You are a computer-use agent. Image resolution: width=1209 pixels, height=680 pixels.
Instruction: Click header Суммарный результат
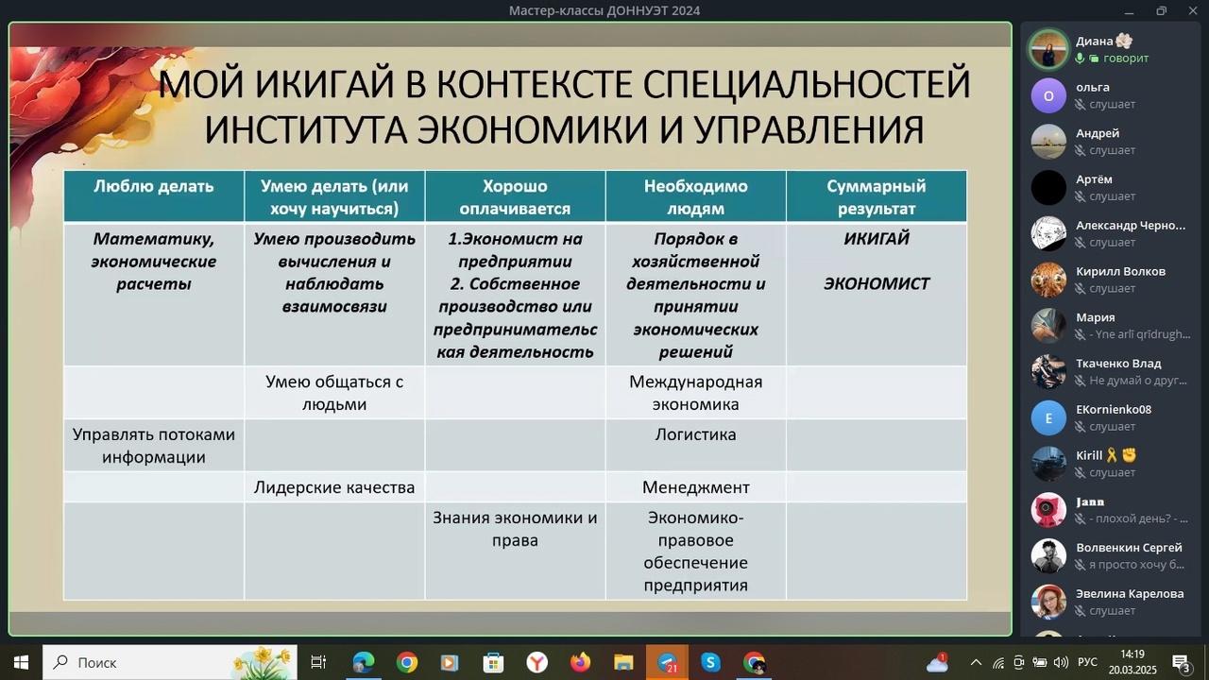click(877, 197)
